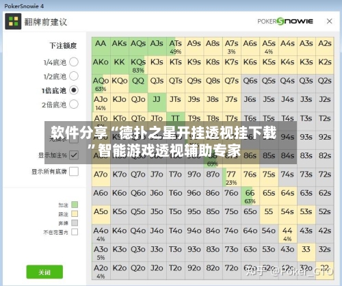Select the QQ hand cell
This screenshot has height=286, width=342.
click(x=138, y=83)
